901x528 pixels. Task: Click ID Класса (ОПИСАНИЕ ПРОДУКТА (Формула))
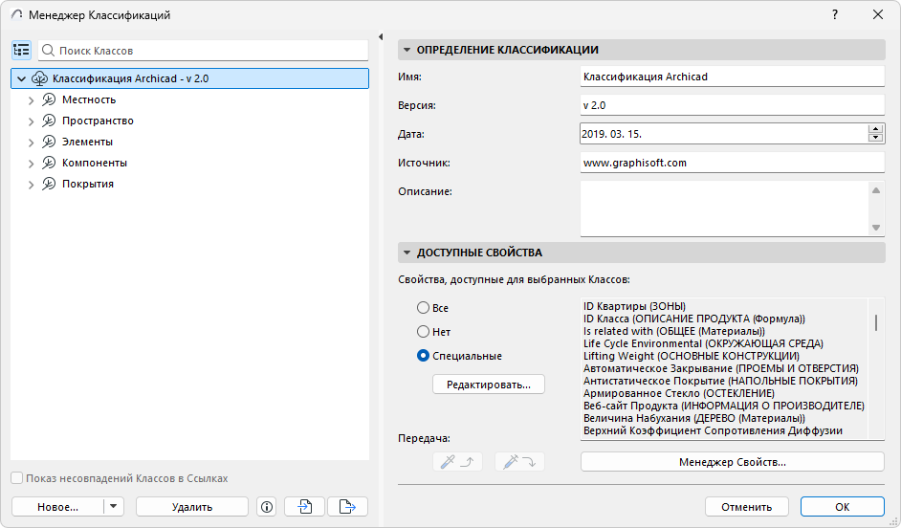point(694,319)
